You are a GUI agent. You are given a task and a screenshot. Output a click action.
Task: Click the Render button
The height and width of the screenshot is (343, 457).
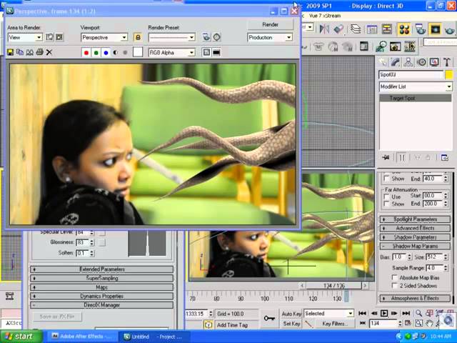pyautogui.click(x=270, y=24)
